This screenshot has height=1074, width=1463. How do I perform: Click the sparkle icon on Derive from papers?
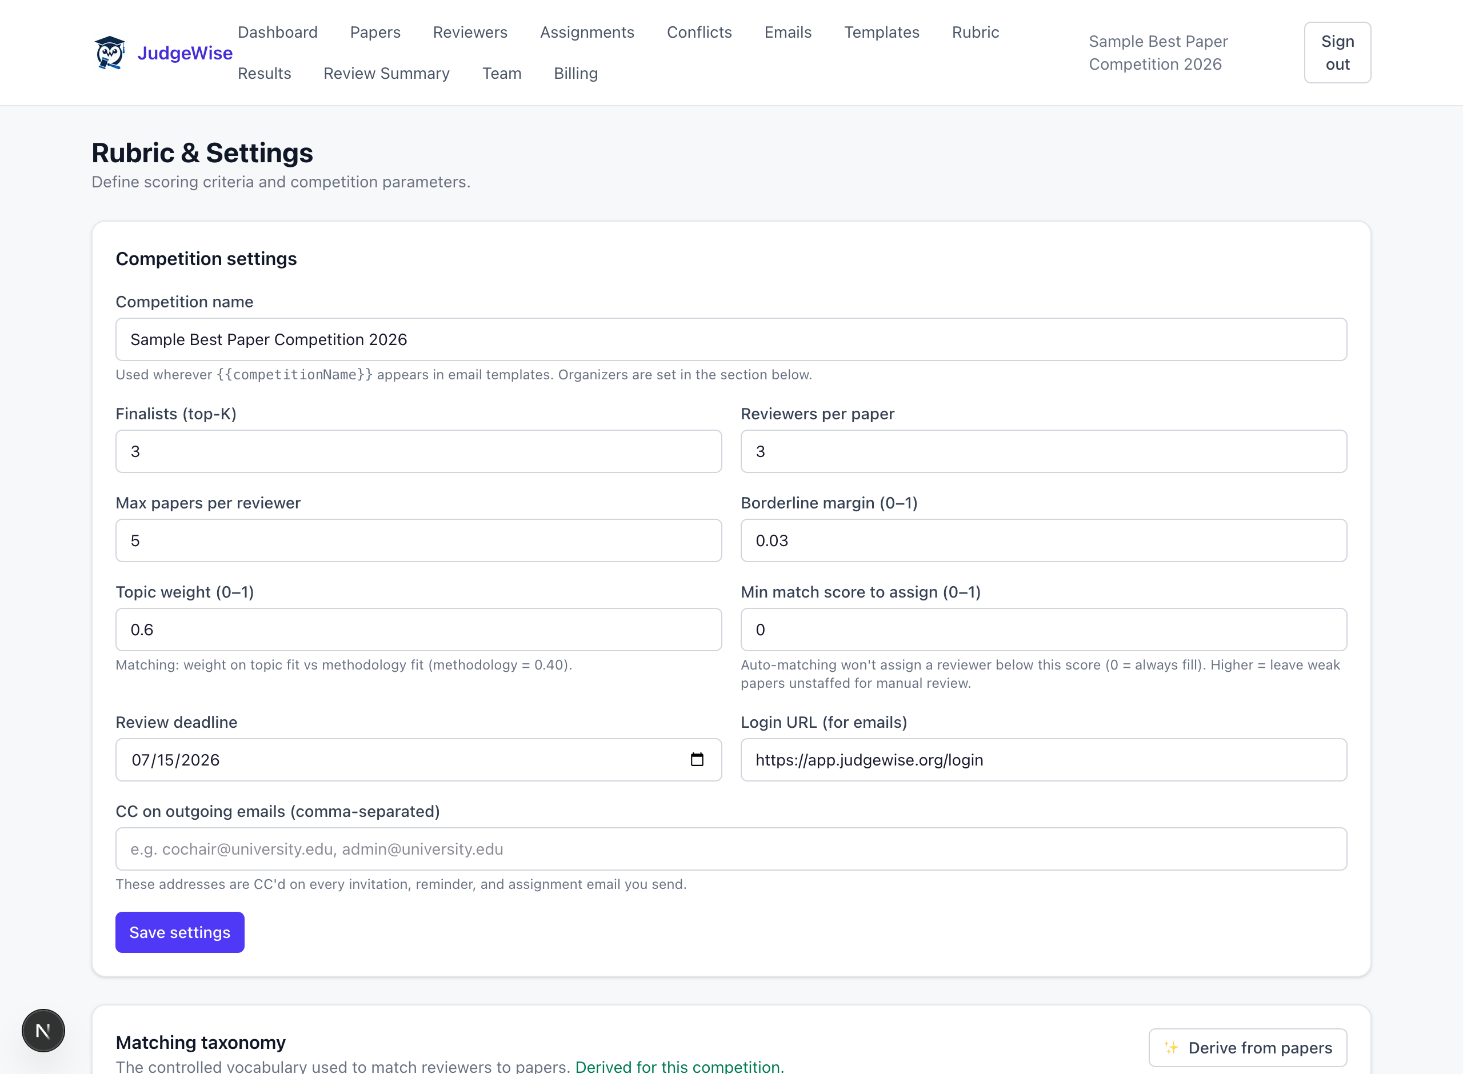coord(1171,1047)
